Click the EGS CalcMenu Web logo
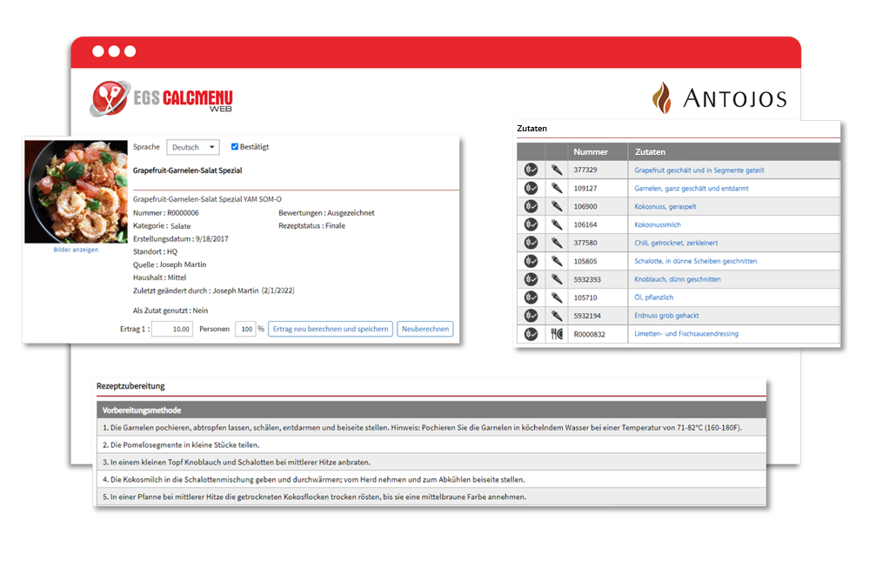This screenshot has height=567, width=869. 161,98
